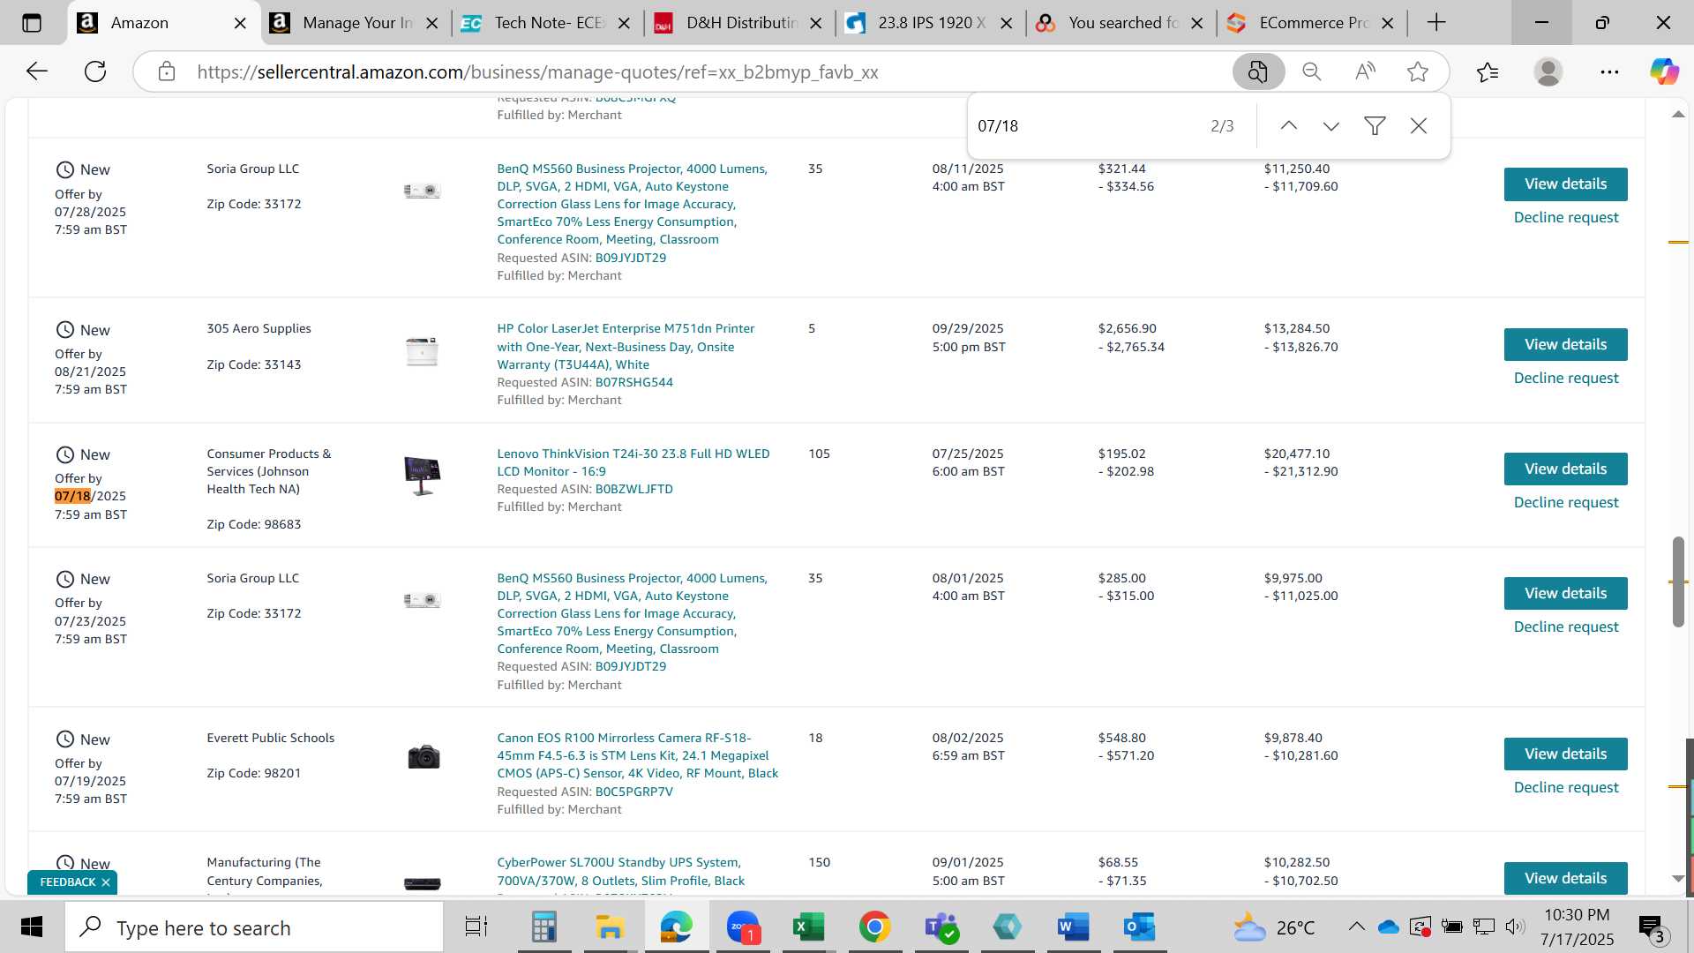
Task: Decline request for BenQ quote due 07/23/2025
Action: tap(1566, 627)
